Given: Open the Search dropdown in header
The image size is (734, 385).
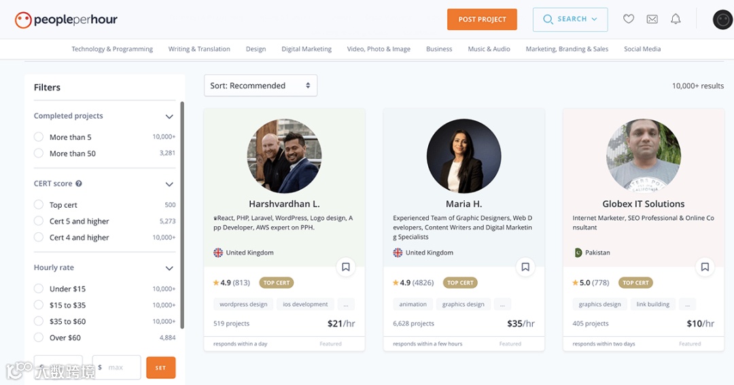Looking at the screenshot, I should (x=570, y=20).
